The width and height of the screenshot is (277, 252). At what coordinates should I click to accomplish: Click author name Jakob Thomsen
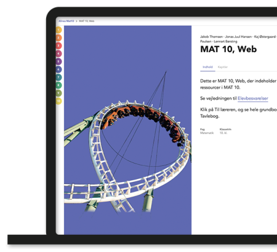[211, 37]
